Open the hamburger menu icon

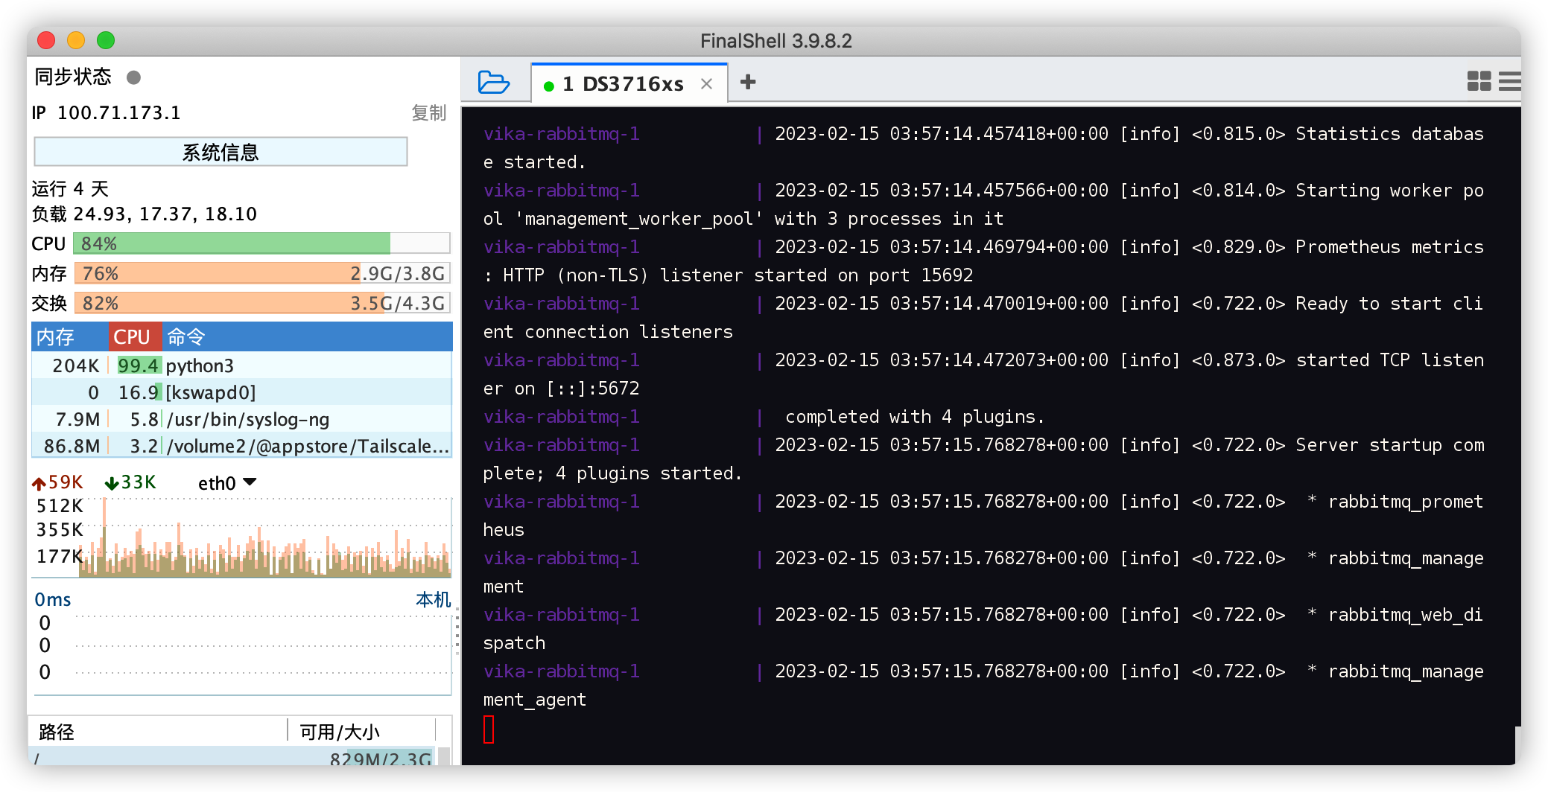click(1510, 81)
